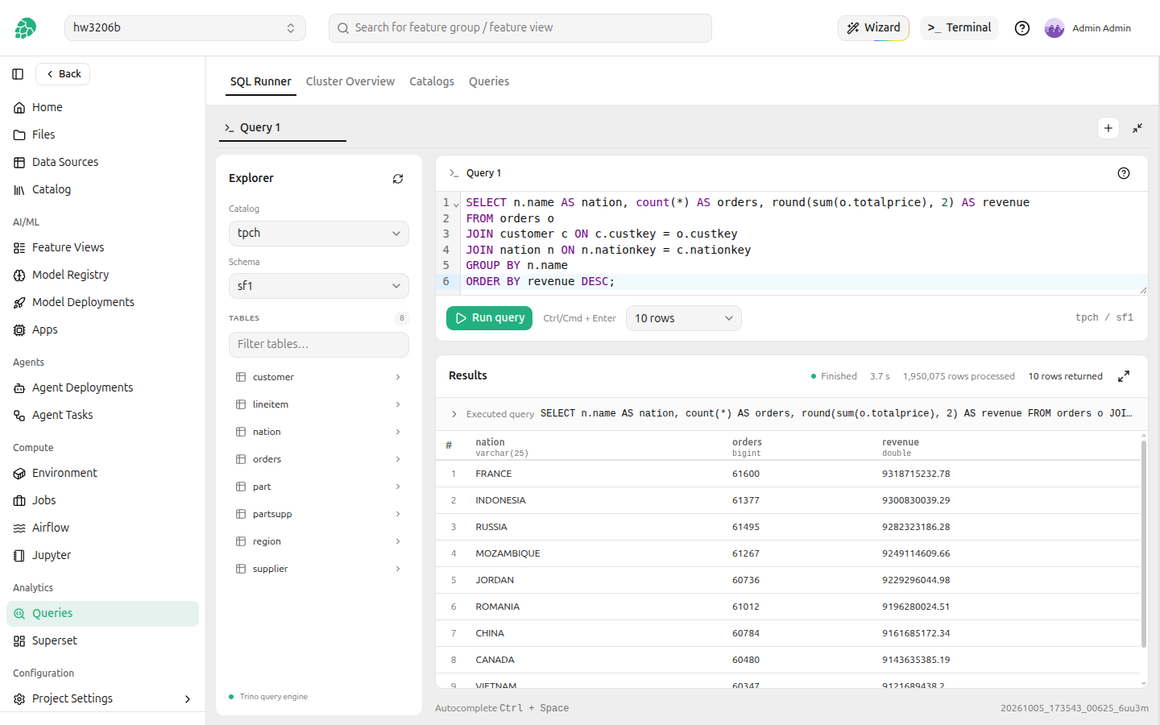Screen dimensions: 1160x725
Task: Expand the Executed query details
Action: point(454,414)
